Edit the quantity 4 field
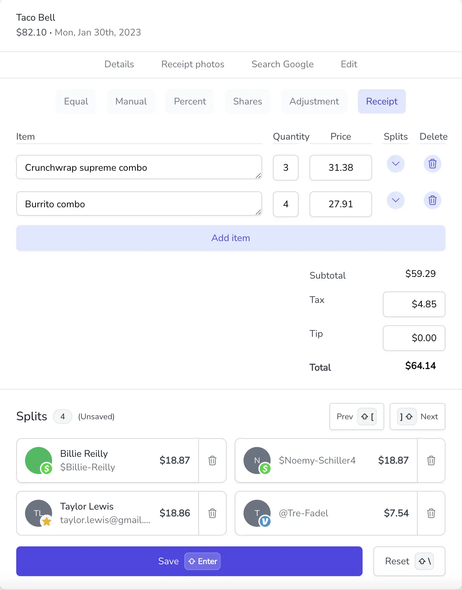The image size is (462, 590). 286,204
